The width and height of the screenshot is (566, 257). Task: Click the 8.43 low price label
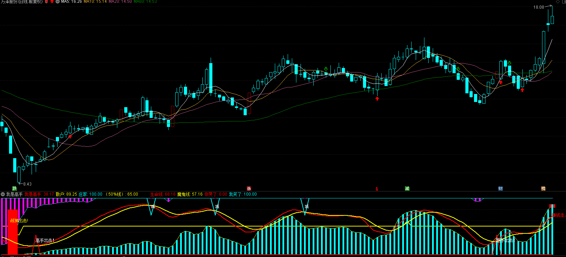[x=27, y=184]
